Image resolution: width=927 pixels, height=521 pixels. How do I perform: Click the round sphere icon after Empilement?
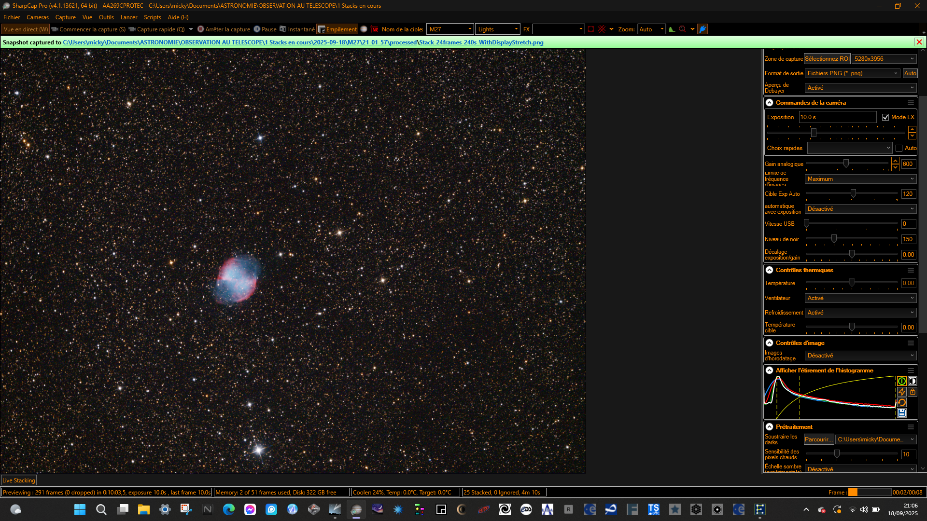coord(364,29)
